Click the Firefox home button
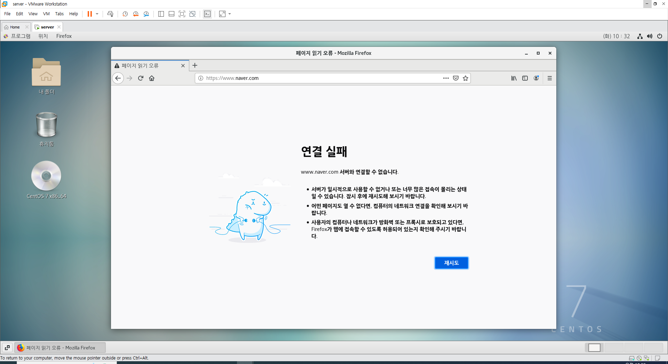Screen dimensions: 668x364 (x=152, y=78)
